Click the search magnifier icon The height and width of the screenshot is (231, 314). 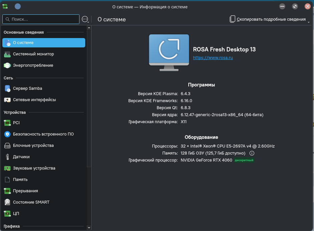pos(8,19)
